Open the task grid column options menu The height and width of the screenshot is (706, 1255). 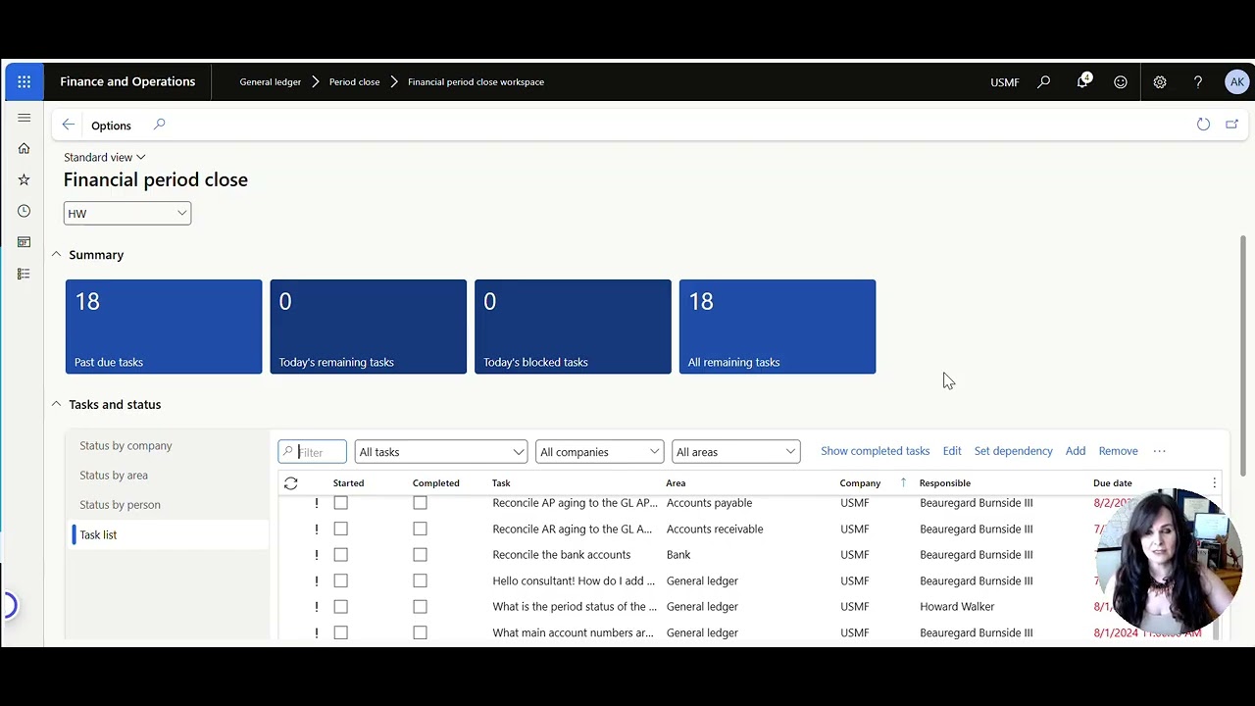coord(1214,482)
